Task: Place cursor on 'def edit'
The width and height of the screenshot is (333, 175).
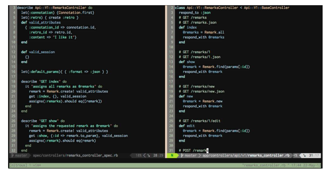Action: [x=187, y=126]
